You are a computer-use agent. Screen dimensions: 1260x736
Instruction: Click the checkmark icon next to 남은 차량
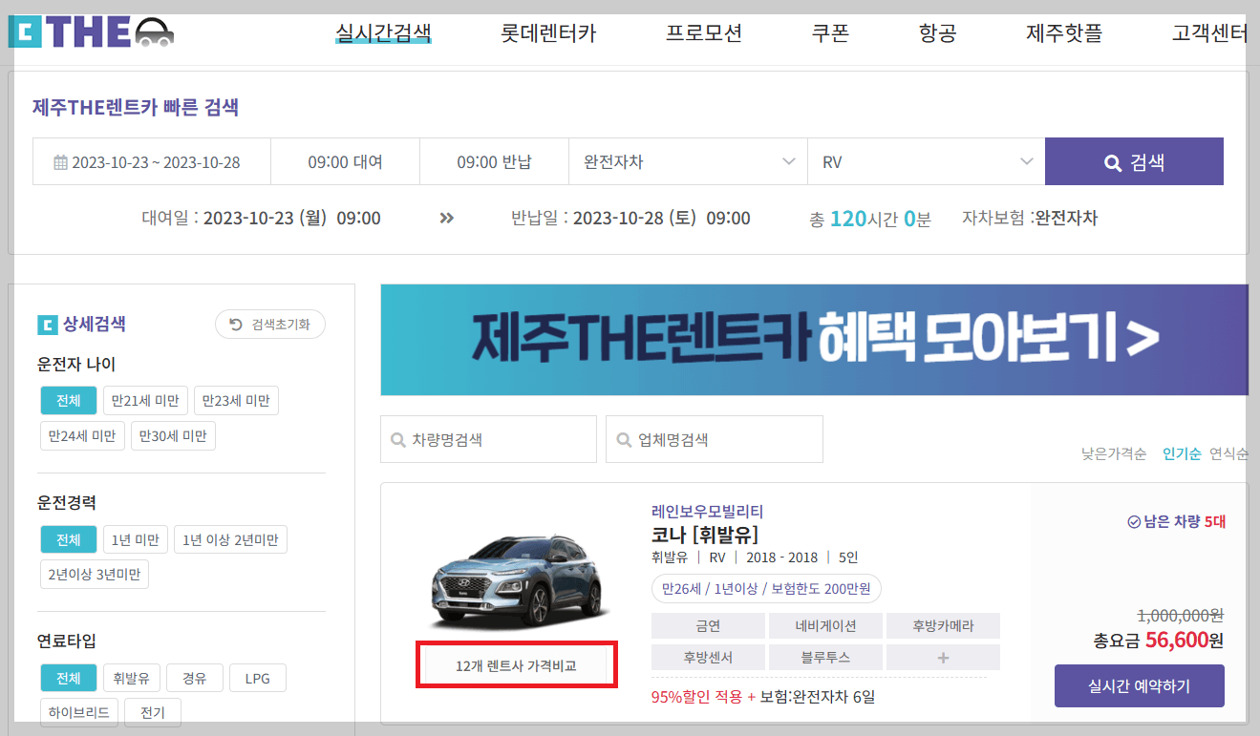click(1134, 522)
